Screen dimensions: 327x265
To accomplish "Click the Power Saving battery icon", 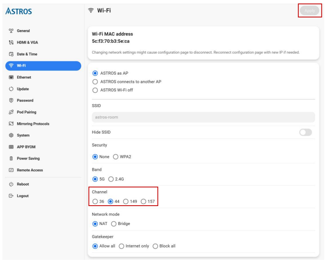I will point(11,158).
